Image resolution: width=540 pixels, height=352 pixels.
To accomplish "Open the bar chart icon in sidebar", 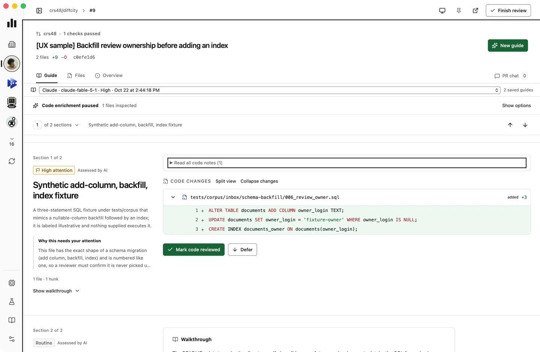I will (x=12, y=23).
